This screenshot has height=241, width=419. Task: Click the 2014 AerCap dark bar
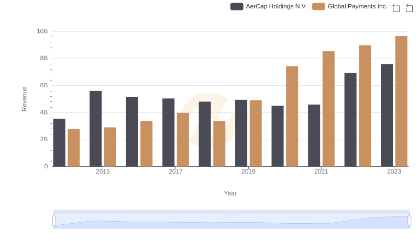[59, 143]
